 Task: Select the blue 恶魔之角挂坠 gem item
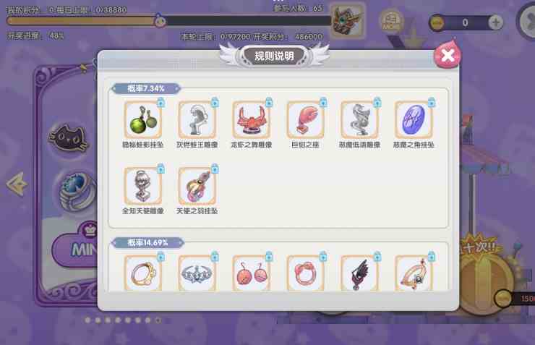[x=414, y=120]
